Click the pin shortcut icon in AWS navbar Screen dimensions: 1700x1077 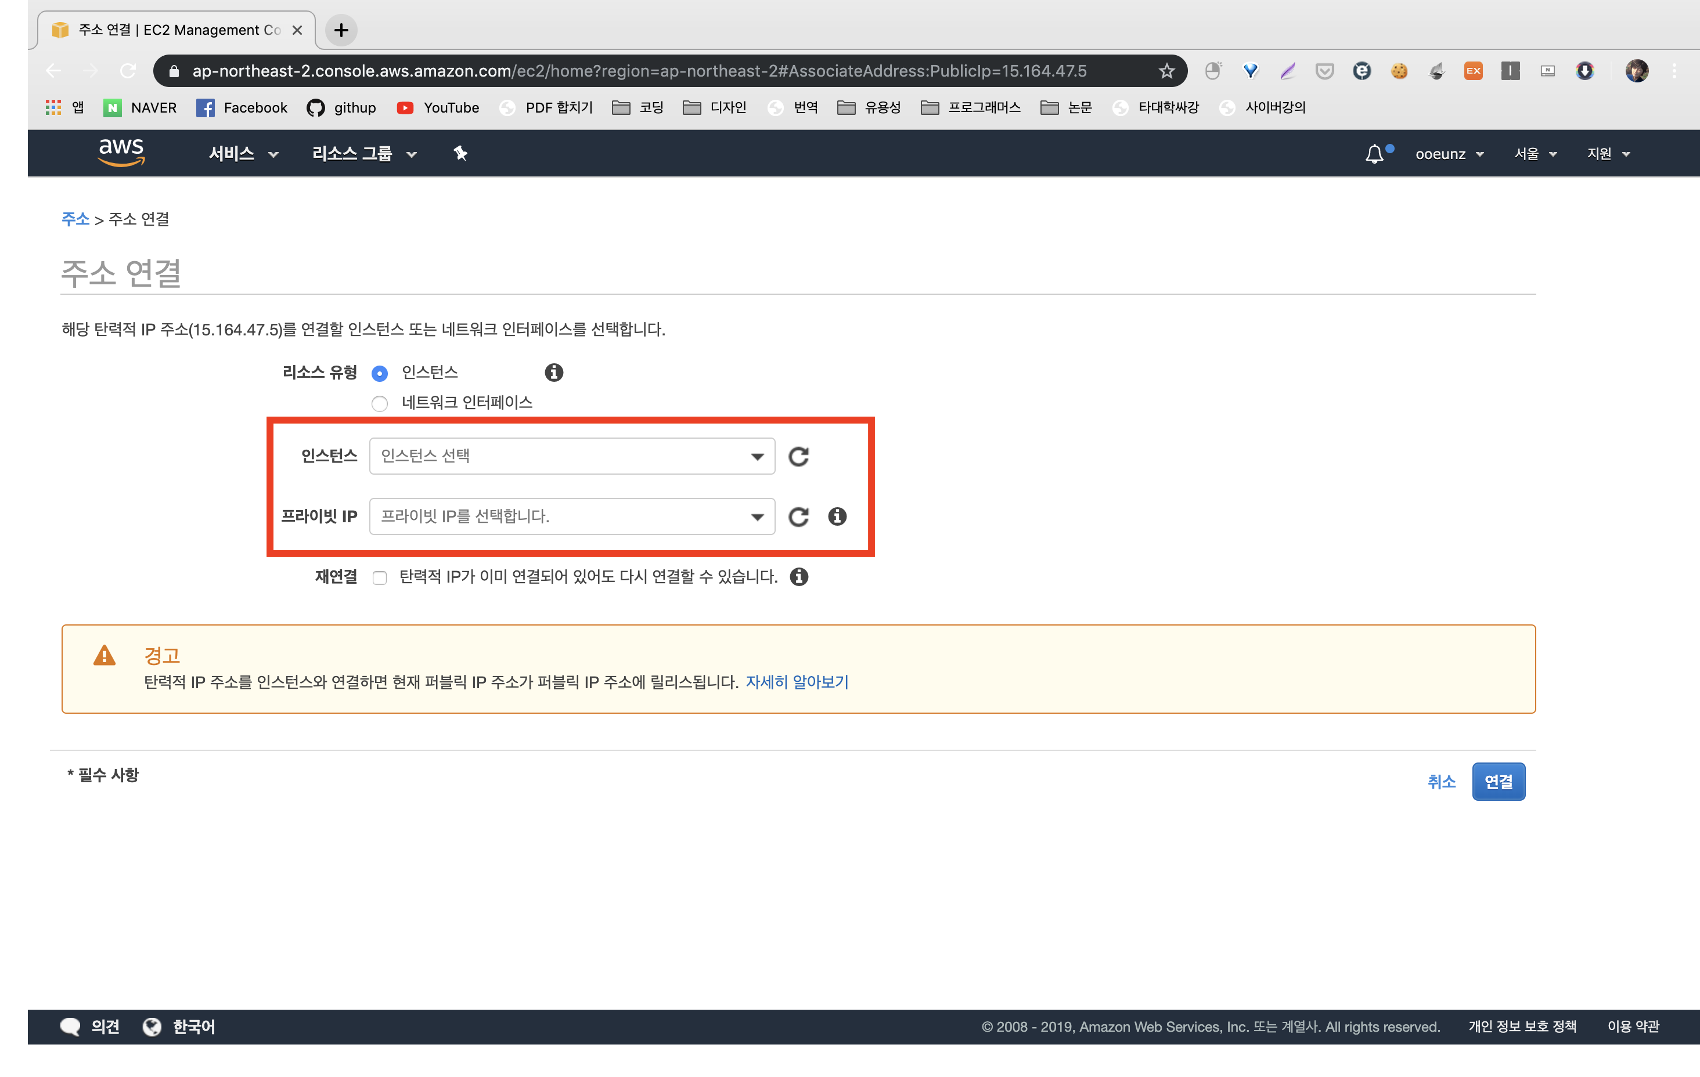tap(460, 153)
